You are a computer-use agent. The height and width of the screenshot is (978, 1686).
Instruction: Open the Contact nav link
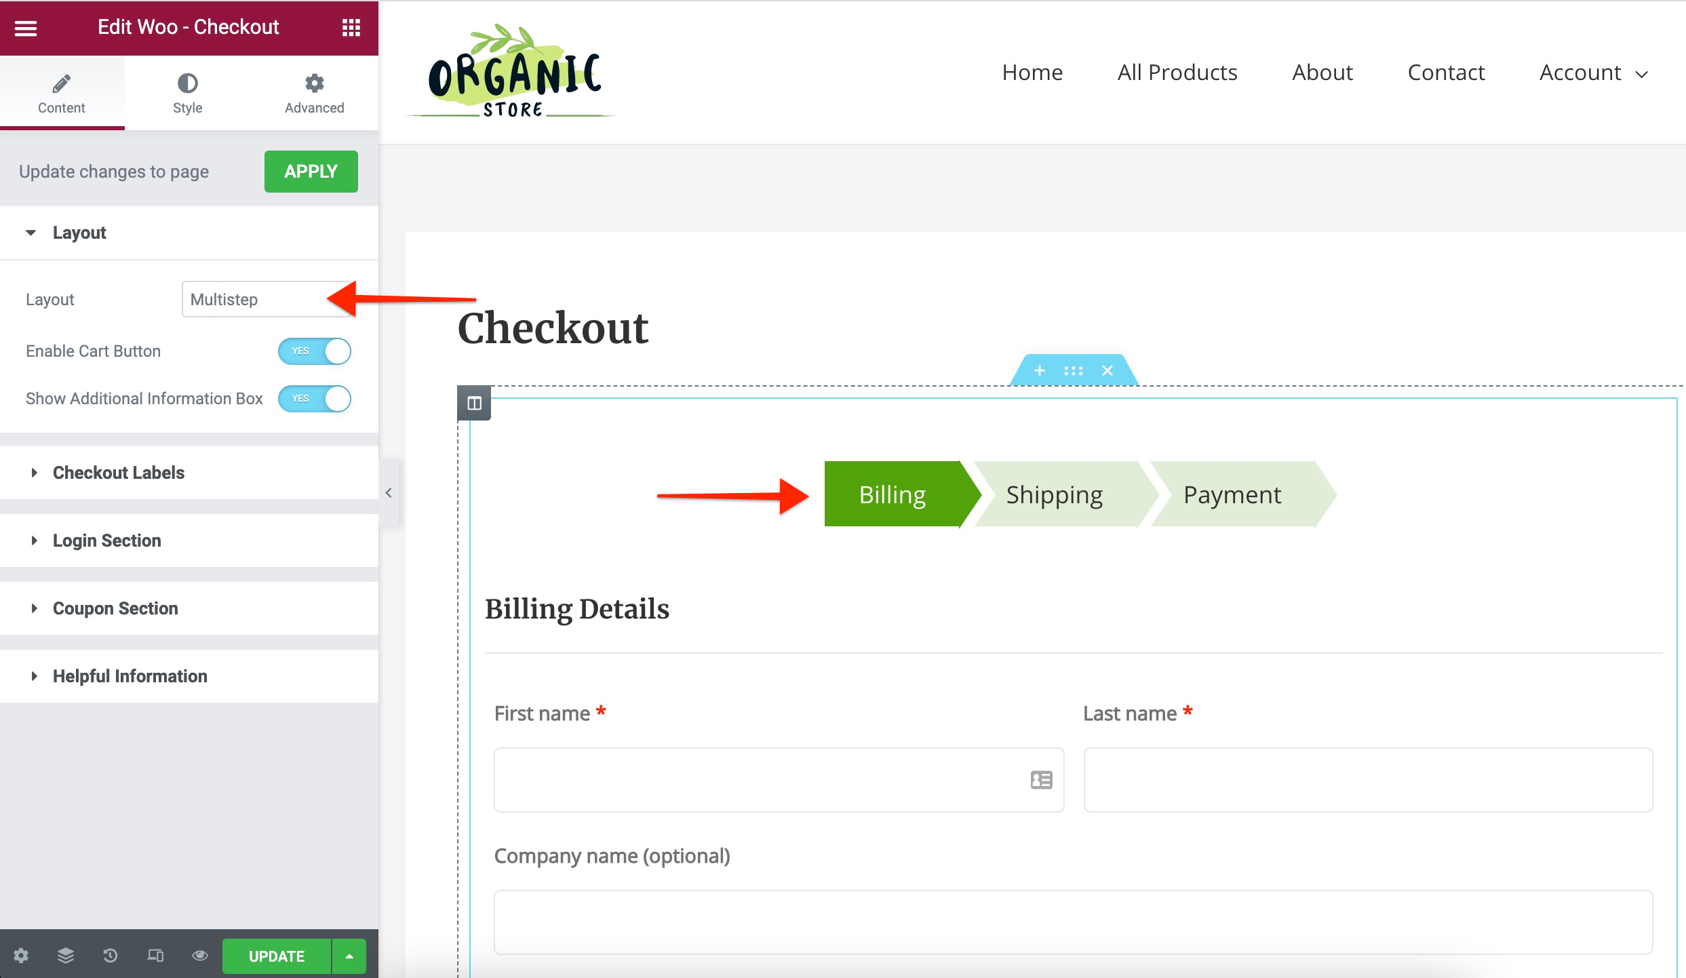click(1446, 73)
